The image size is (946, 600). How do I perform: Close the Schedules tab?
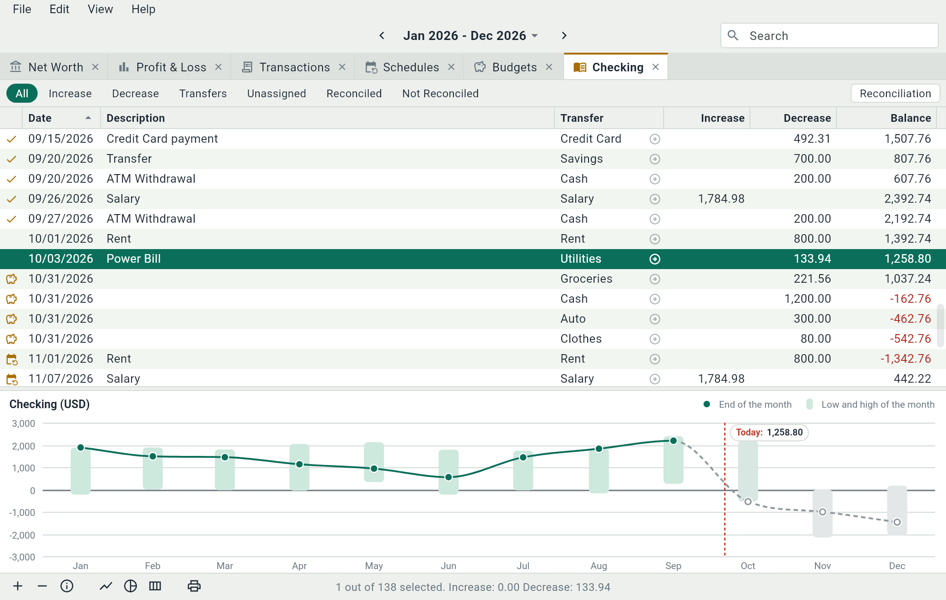pyautogui.click(x=451, y=67)
